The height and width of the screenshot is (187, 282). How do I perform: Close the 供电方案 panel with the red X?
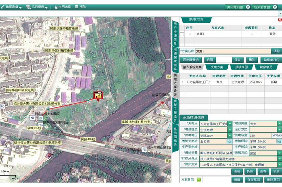[280, 20]
